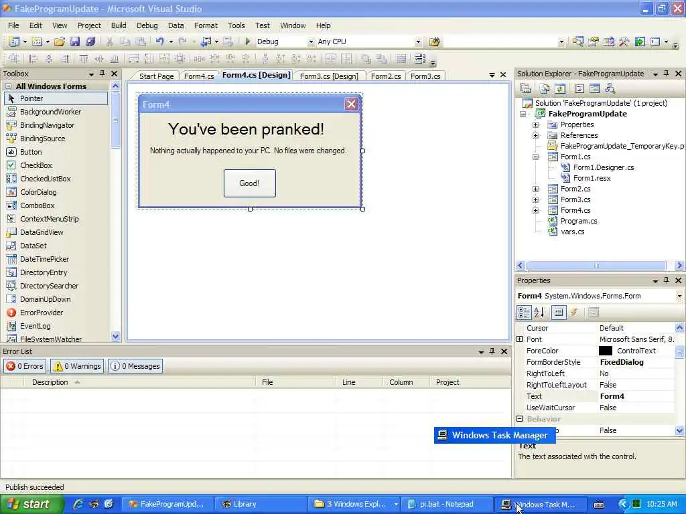Collapse Form1.cs node in Solution Explorer
This screenshot has height=514, width=686.
click(x=535, y=157)
